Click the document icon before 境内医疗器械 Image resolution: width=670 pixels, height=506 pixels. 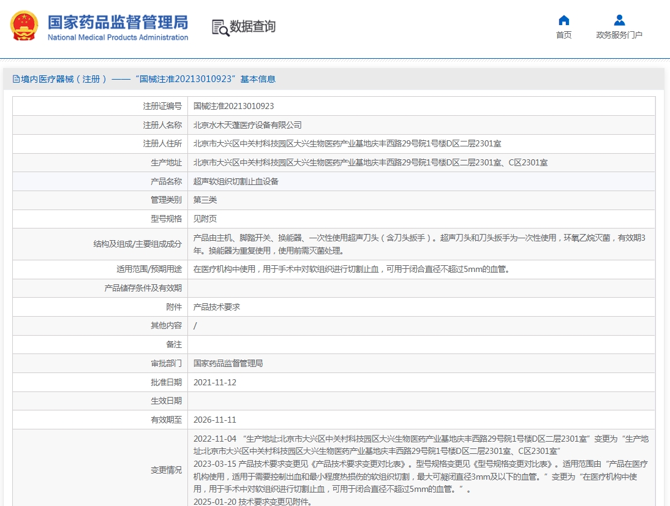click(17, 79)
